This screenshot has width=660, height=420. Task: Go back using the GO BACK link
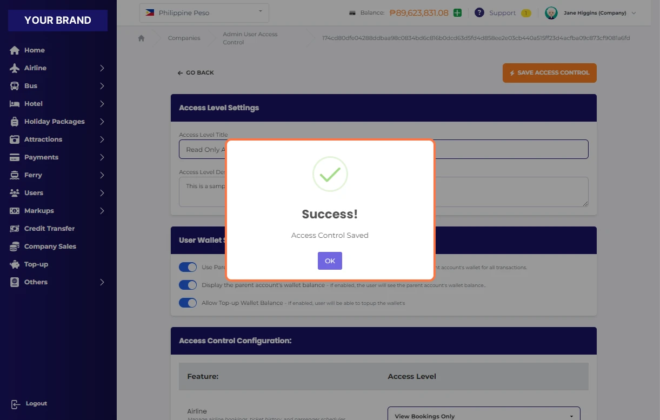pyautogui.click(x=196, y=73)
